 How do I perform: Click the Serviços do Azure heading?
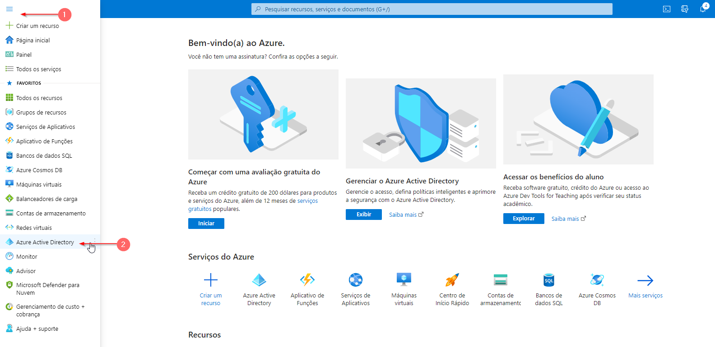pos(221,257)
